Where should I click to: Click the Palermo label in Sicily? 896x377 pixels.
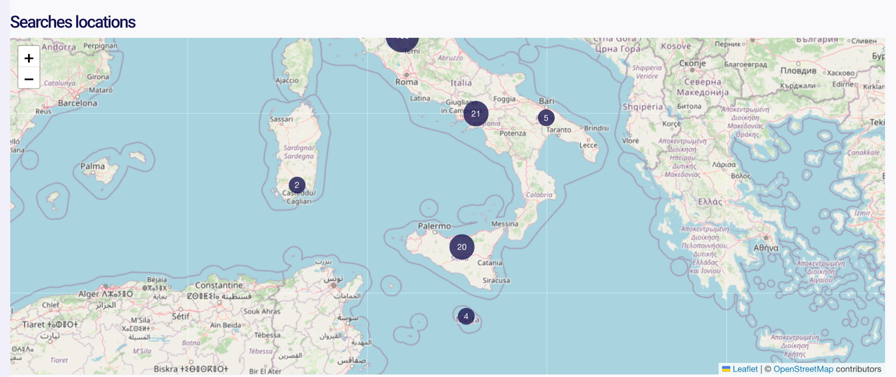coord(434,226)
